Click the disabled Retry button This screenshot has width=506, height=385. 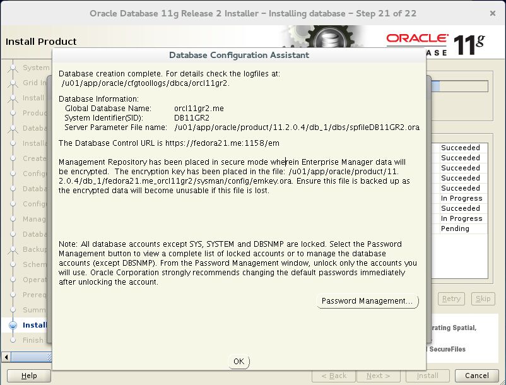click(451, 299)
